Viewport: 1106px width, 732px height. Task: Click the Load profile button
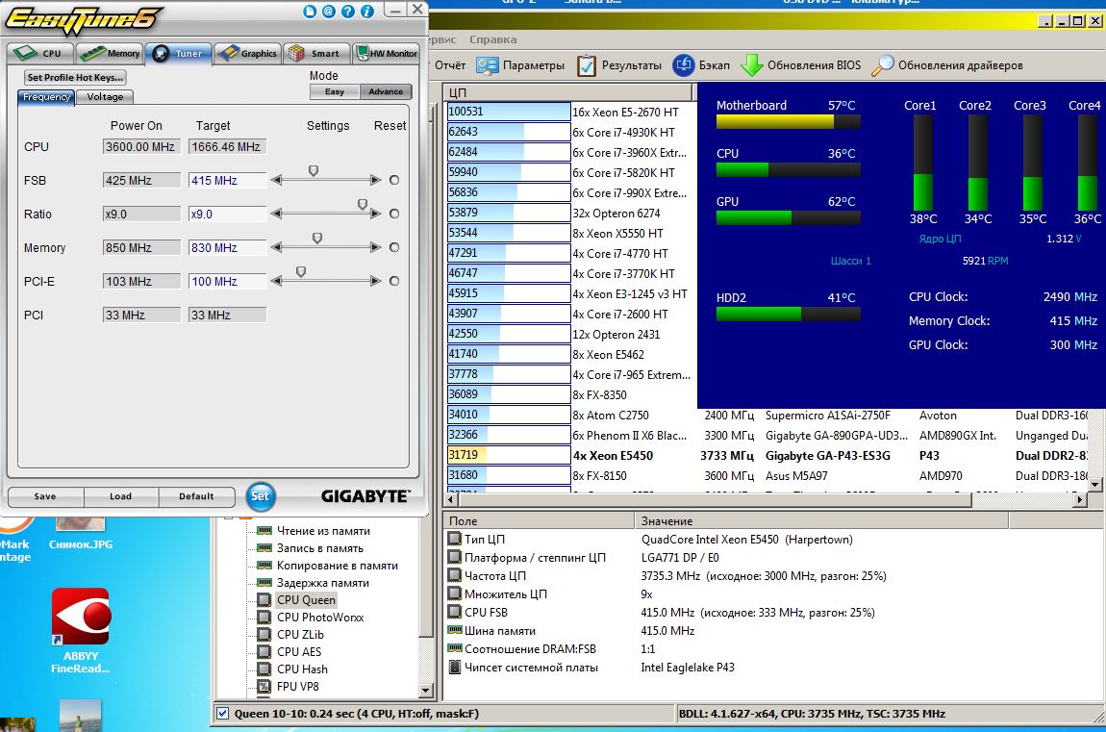pos(120,496)
